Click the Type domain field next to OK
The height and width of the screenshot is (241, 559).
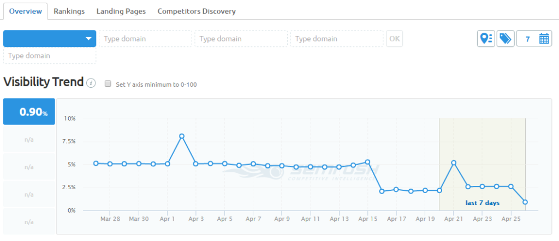click(x=337, y=39)
